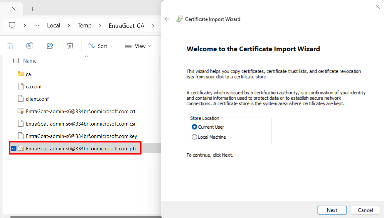
Task: Expand hidden breadcrumb path with ellipsis
Action: [37, 25]
